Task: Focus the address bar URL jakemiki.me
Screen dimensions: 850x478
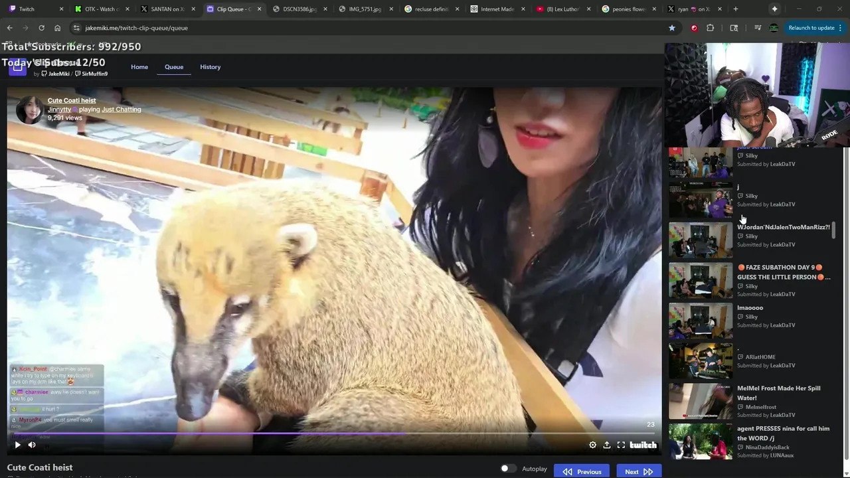Action: tap(136, 28)
